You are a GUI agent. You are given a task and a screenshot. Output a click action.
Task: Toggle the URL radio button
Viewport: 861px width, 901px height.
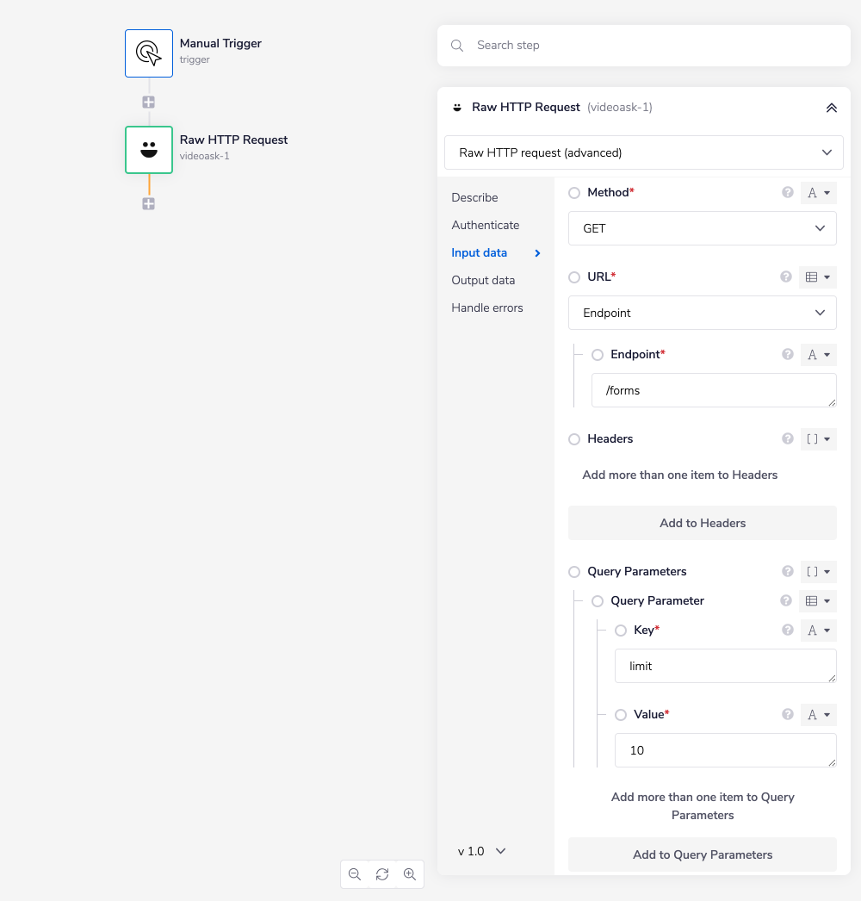(574, 277)
